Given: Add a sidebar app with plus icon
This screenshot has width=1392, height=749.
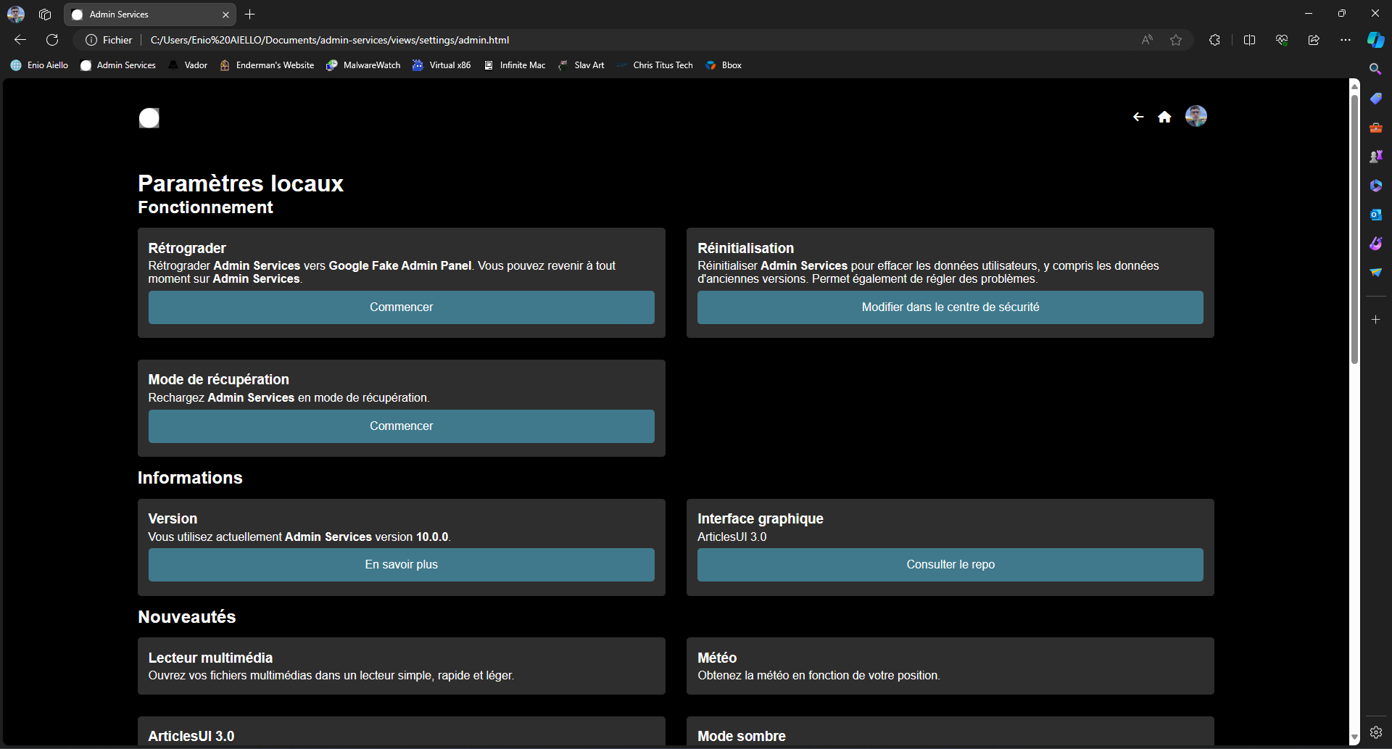Looking at the screenshot, I should tap(1375, 319).
